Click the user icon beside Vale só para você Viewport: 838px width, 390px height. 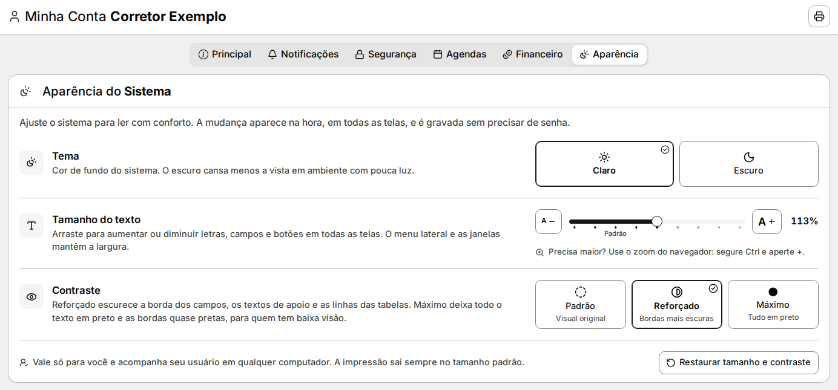pos(24,363)
